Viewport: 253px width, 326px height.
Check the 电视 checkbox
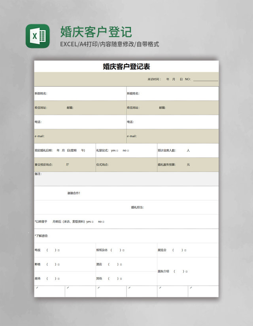(59, 250)
